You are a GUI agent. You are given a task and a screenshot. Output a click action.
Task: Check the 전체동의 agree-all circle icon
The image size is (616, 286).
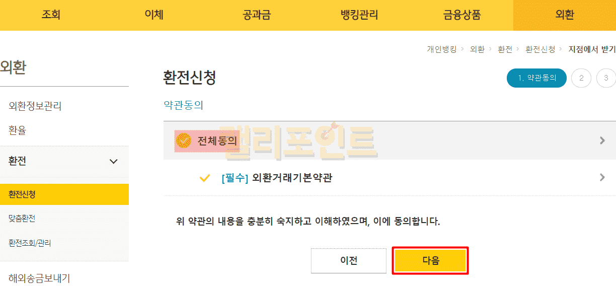184,139
